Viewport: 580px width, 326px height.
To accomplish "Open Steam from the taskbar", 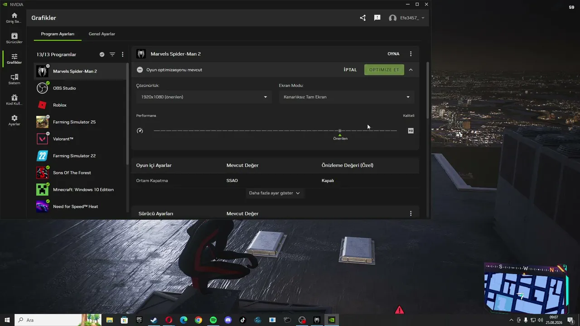I will 154,320.
